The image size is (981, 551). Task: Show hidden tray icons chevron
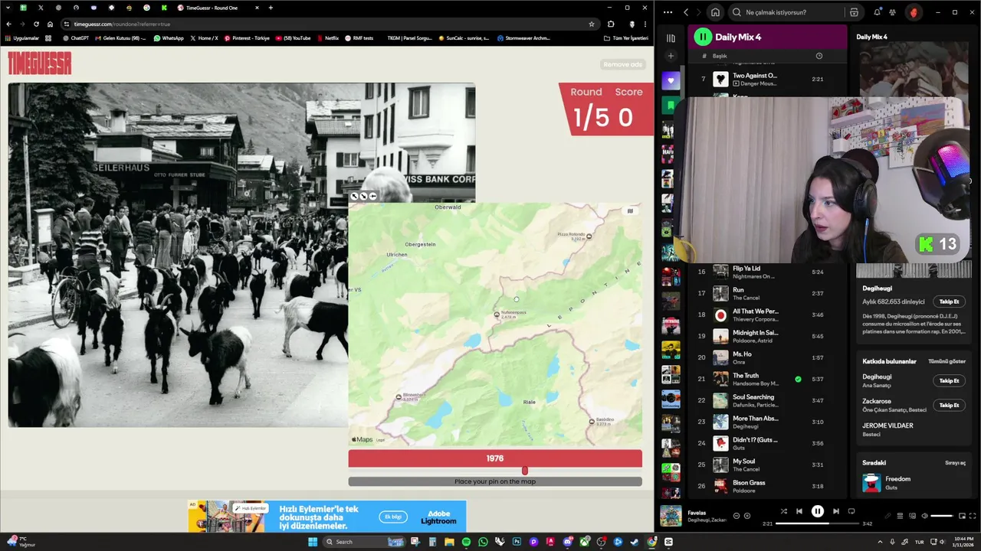(881, 542)
